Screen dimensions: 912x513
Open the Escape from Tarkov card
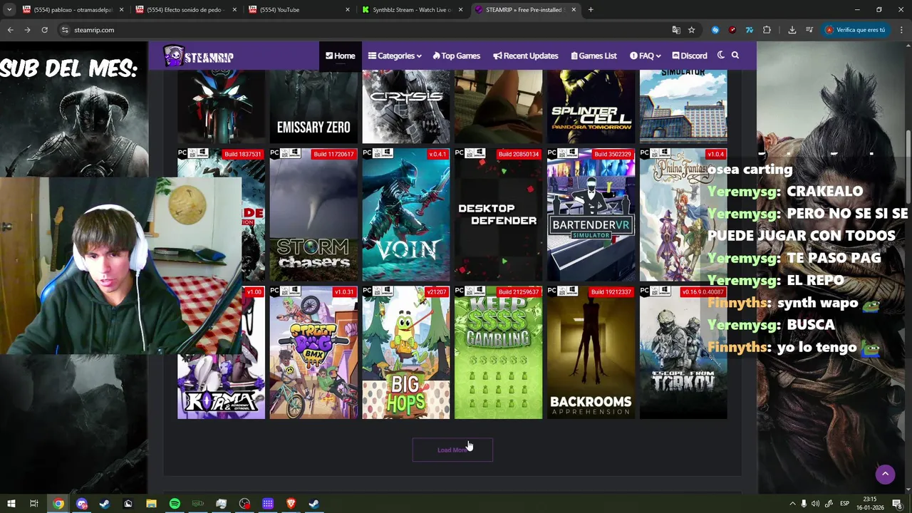coord(683,353)
